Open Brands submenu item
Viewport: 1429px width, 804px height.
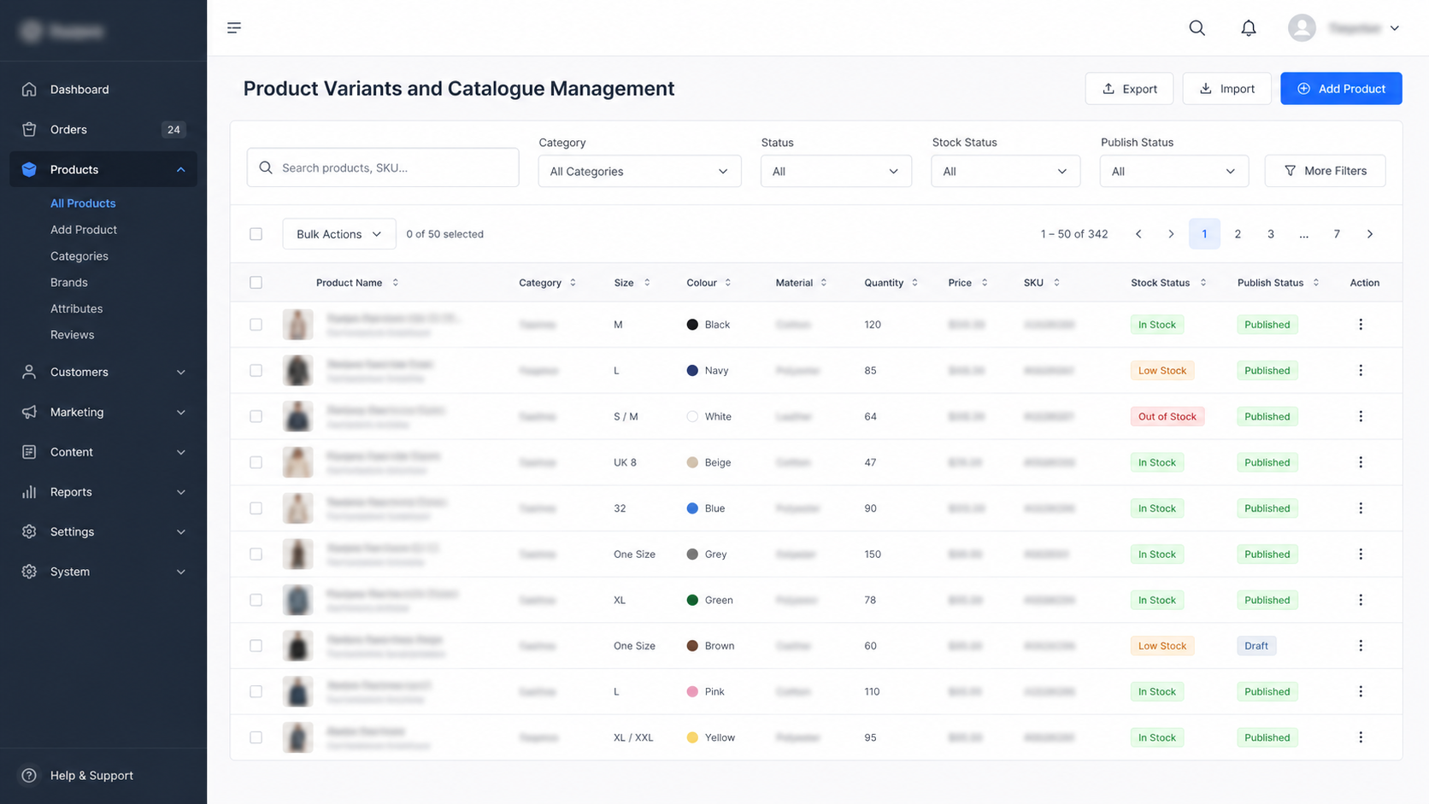point(69,283)
